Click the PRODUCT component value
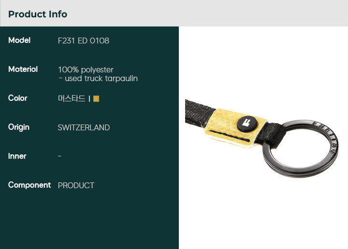The image size is (348, 249). tap(76, 185)
